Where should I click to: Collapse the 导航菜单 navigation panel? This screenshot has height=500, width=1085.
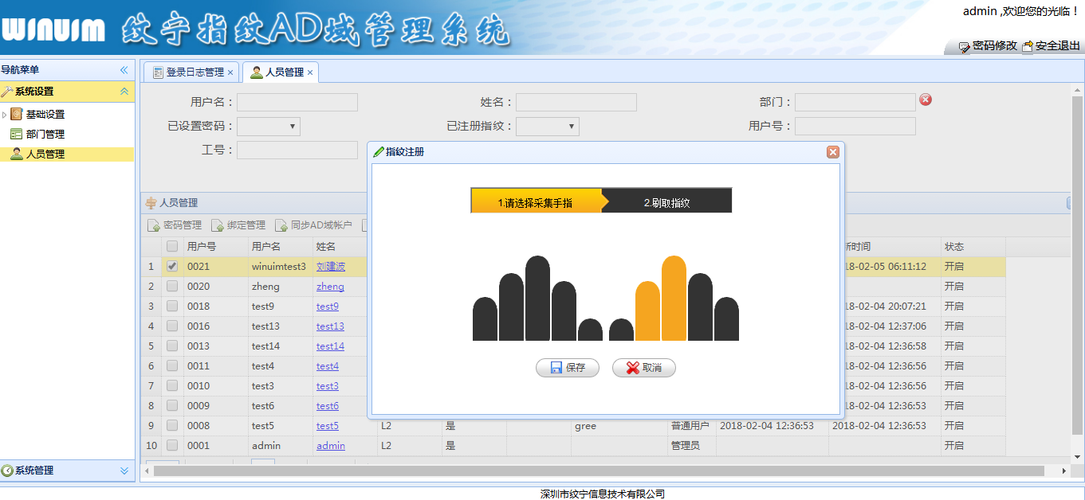(x=124, y=70)
